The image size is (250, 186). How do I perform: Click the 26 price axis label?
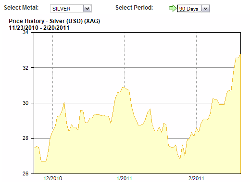[25, 174]
